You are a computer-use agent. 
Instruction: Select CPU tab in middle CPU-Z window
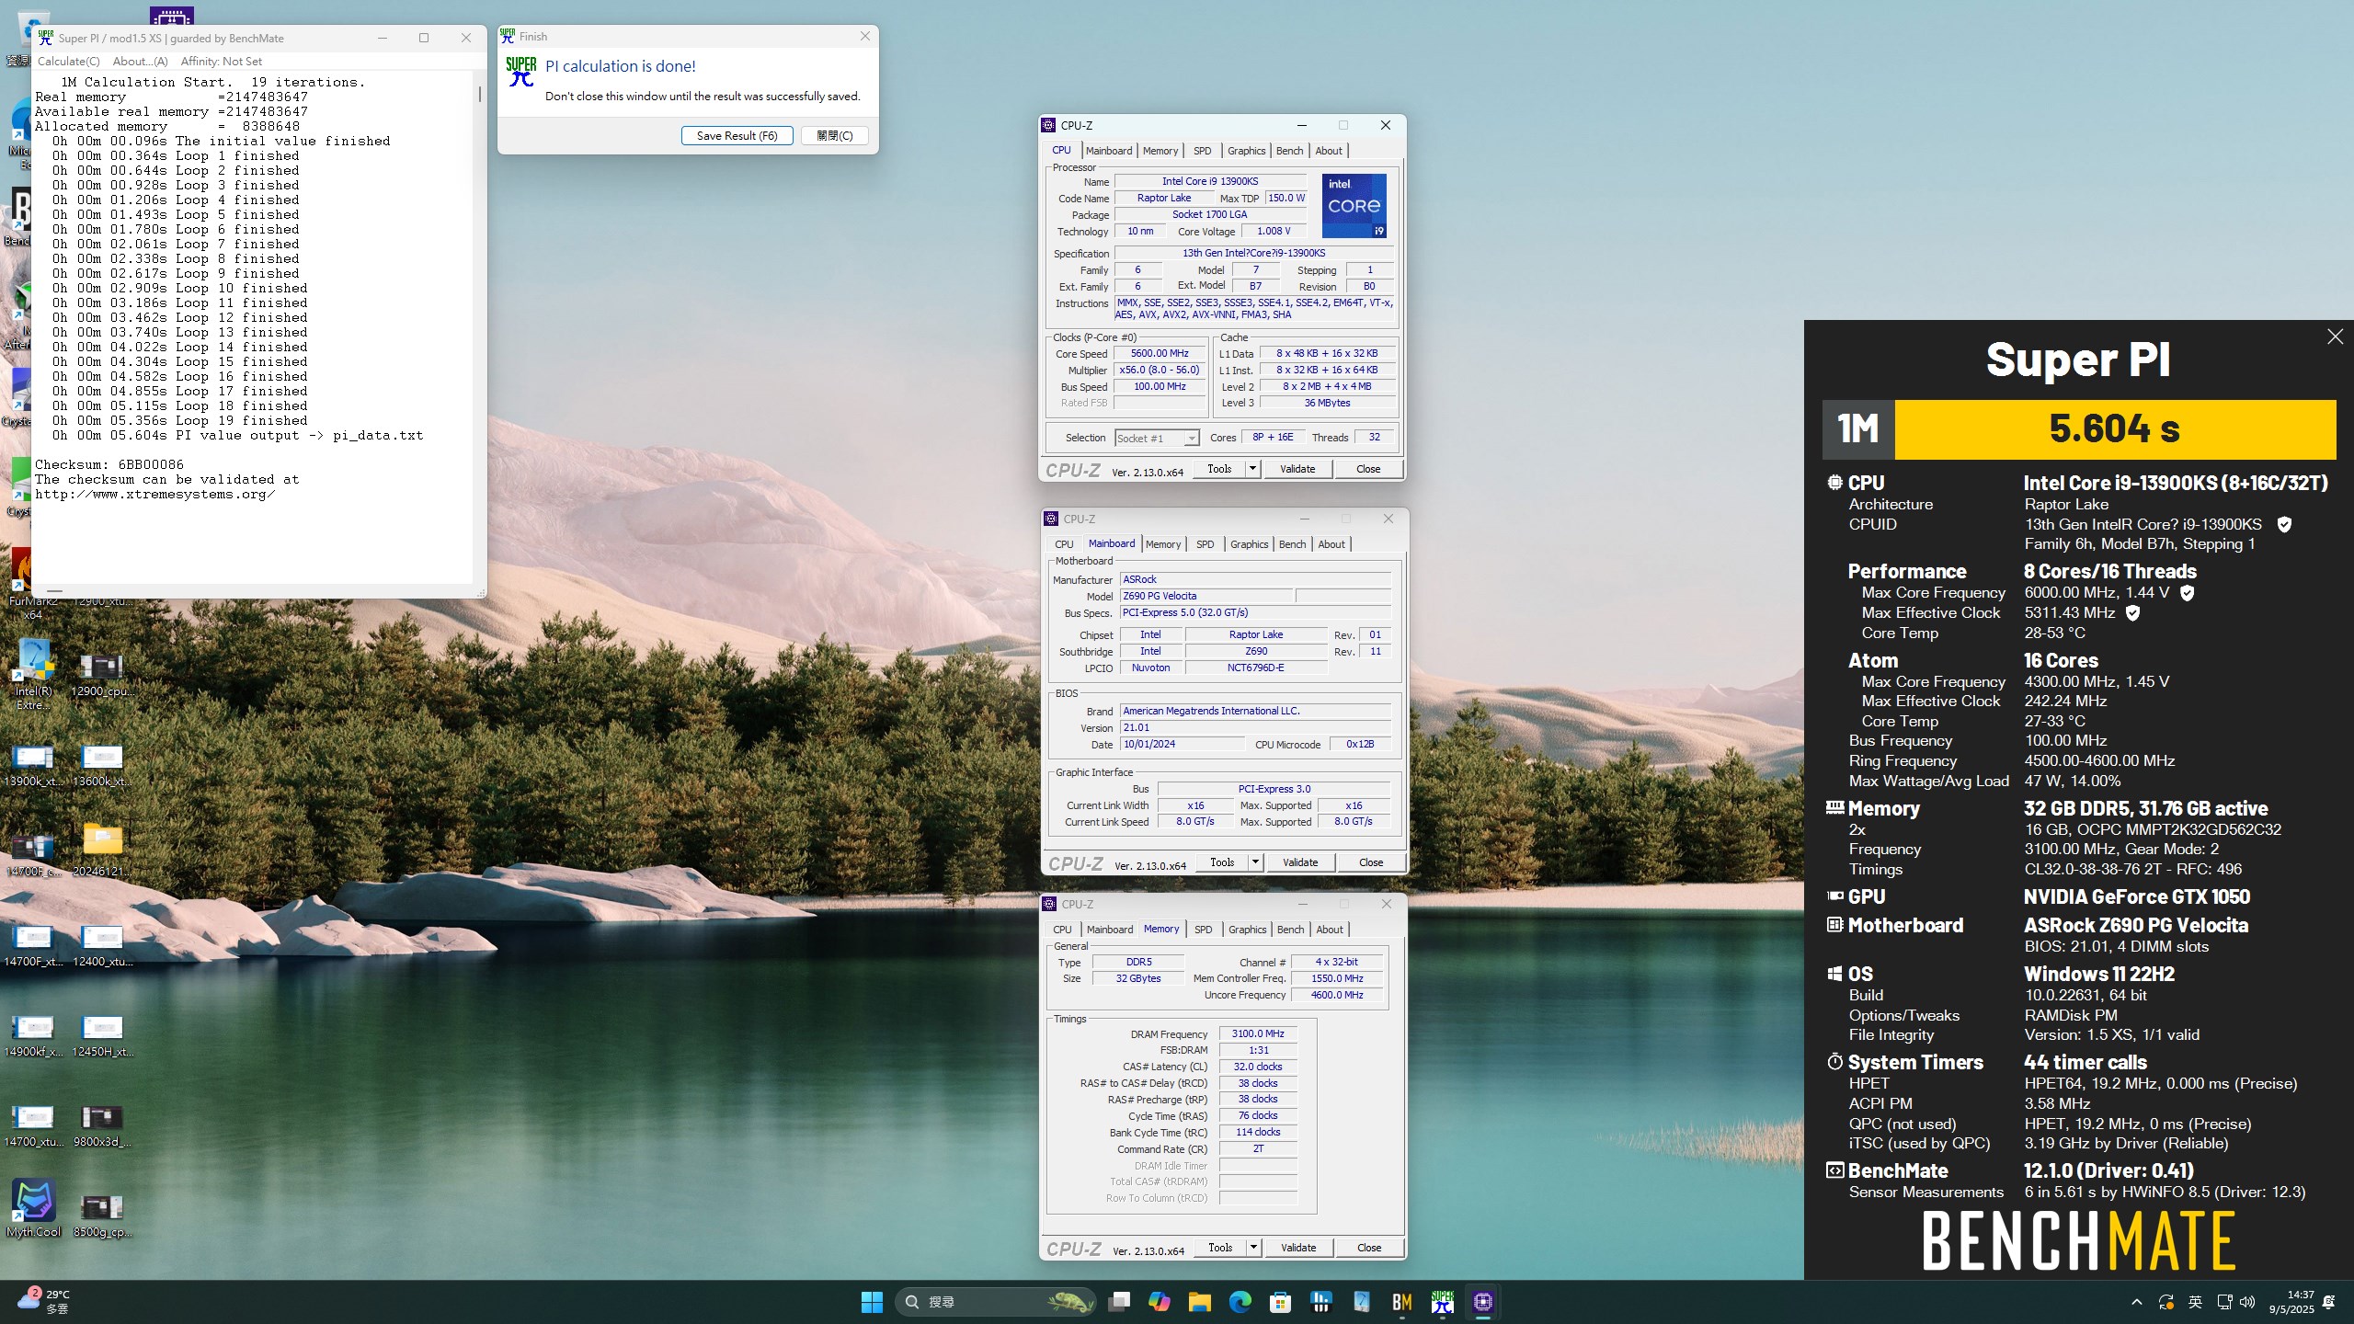[1064, 544]
